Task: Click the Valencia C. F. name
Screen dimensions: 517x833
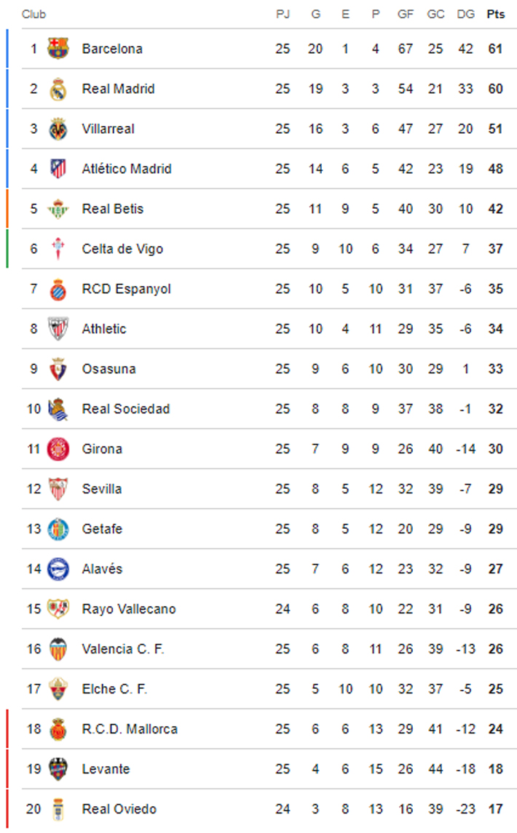Action: (123, 649)
